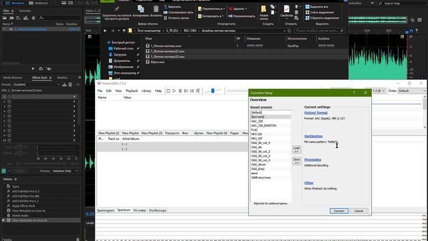Open foobar2000 File menu
428x241 pixels.
click(x=100, y=91)
